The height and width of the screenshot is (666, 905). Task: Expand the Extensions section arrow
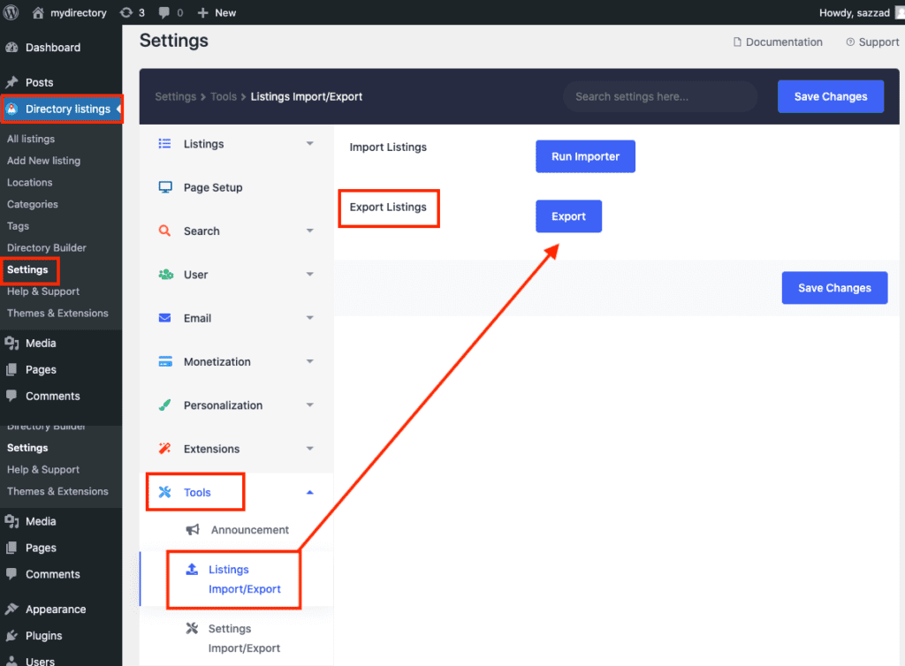[x=309, y=449]
